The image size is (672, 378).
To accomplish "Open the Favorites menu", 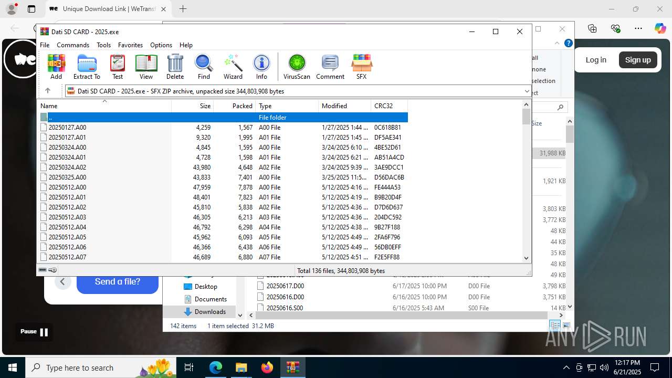I will click(130, 45).
